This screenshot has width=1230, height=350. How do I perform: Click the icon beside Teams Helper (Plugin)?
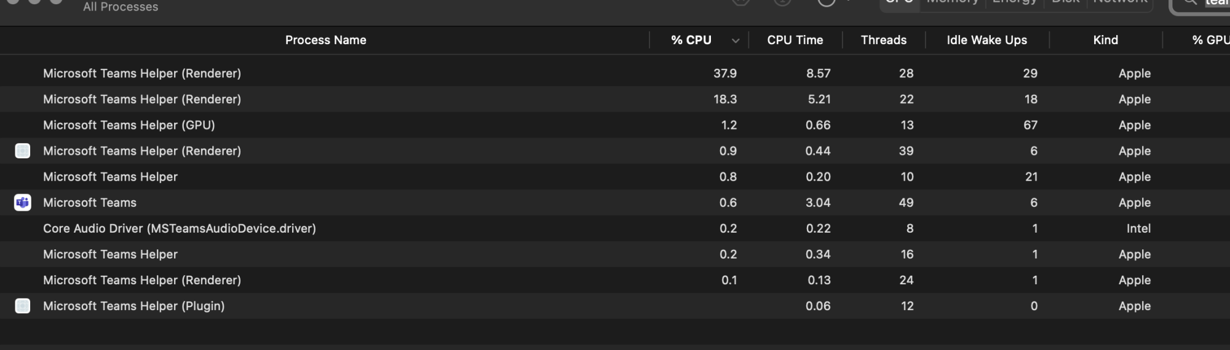[23, 306]
